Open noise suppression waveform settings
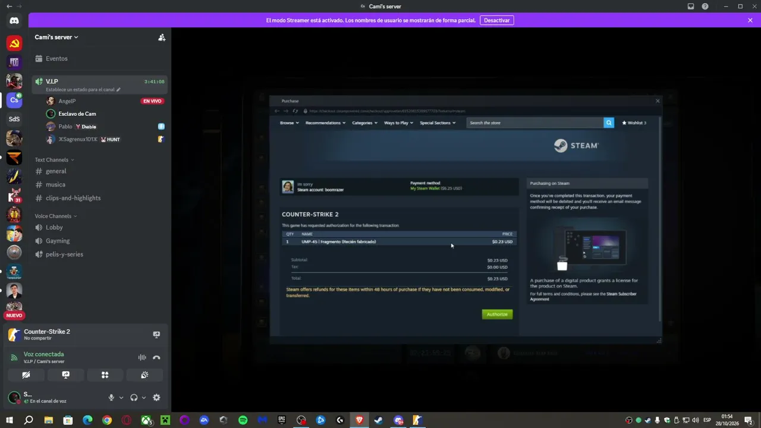The image size is (761, 428). pos(142,357)
